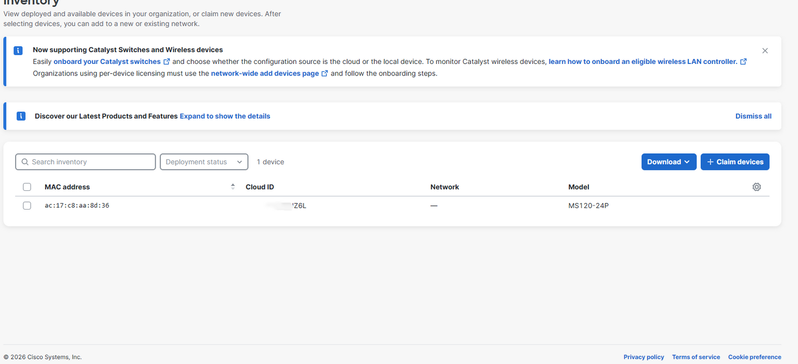Dismiss the Catalyst Switches banner with X

(x=765, y=51)
